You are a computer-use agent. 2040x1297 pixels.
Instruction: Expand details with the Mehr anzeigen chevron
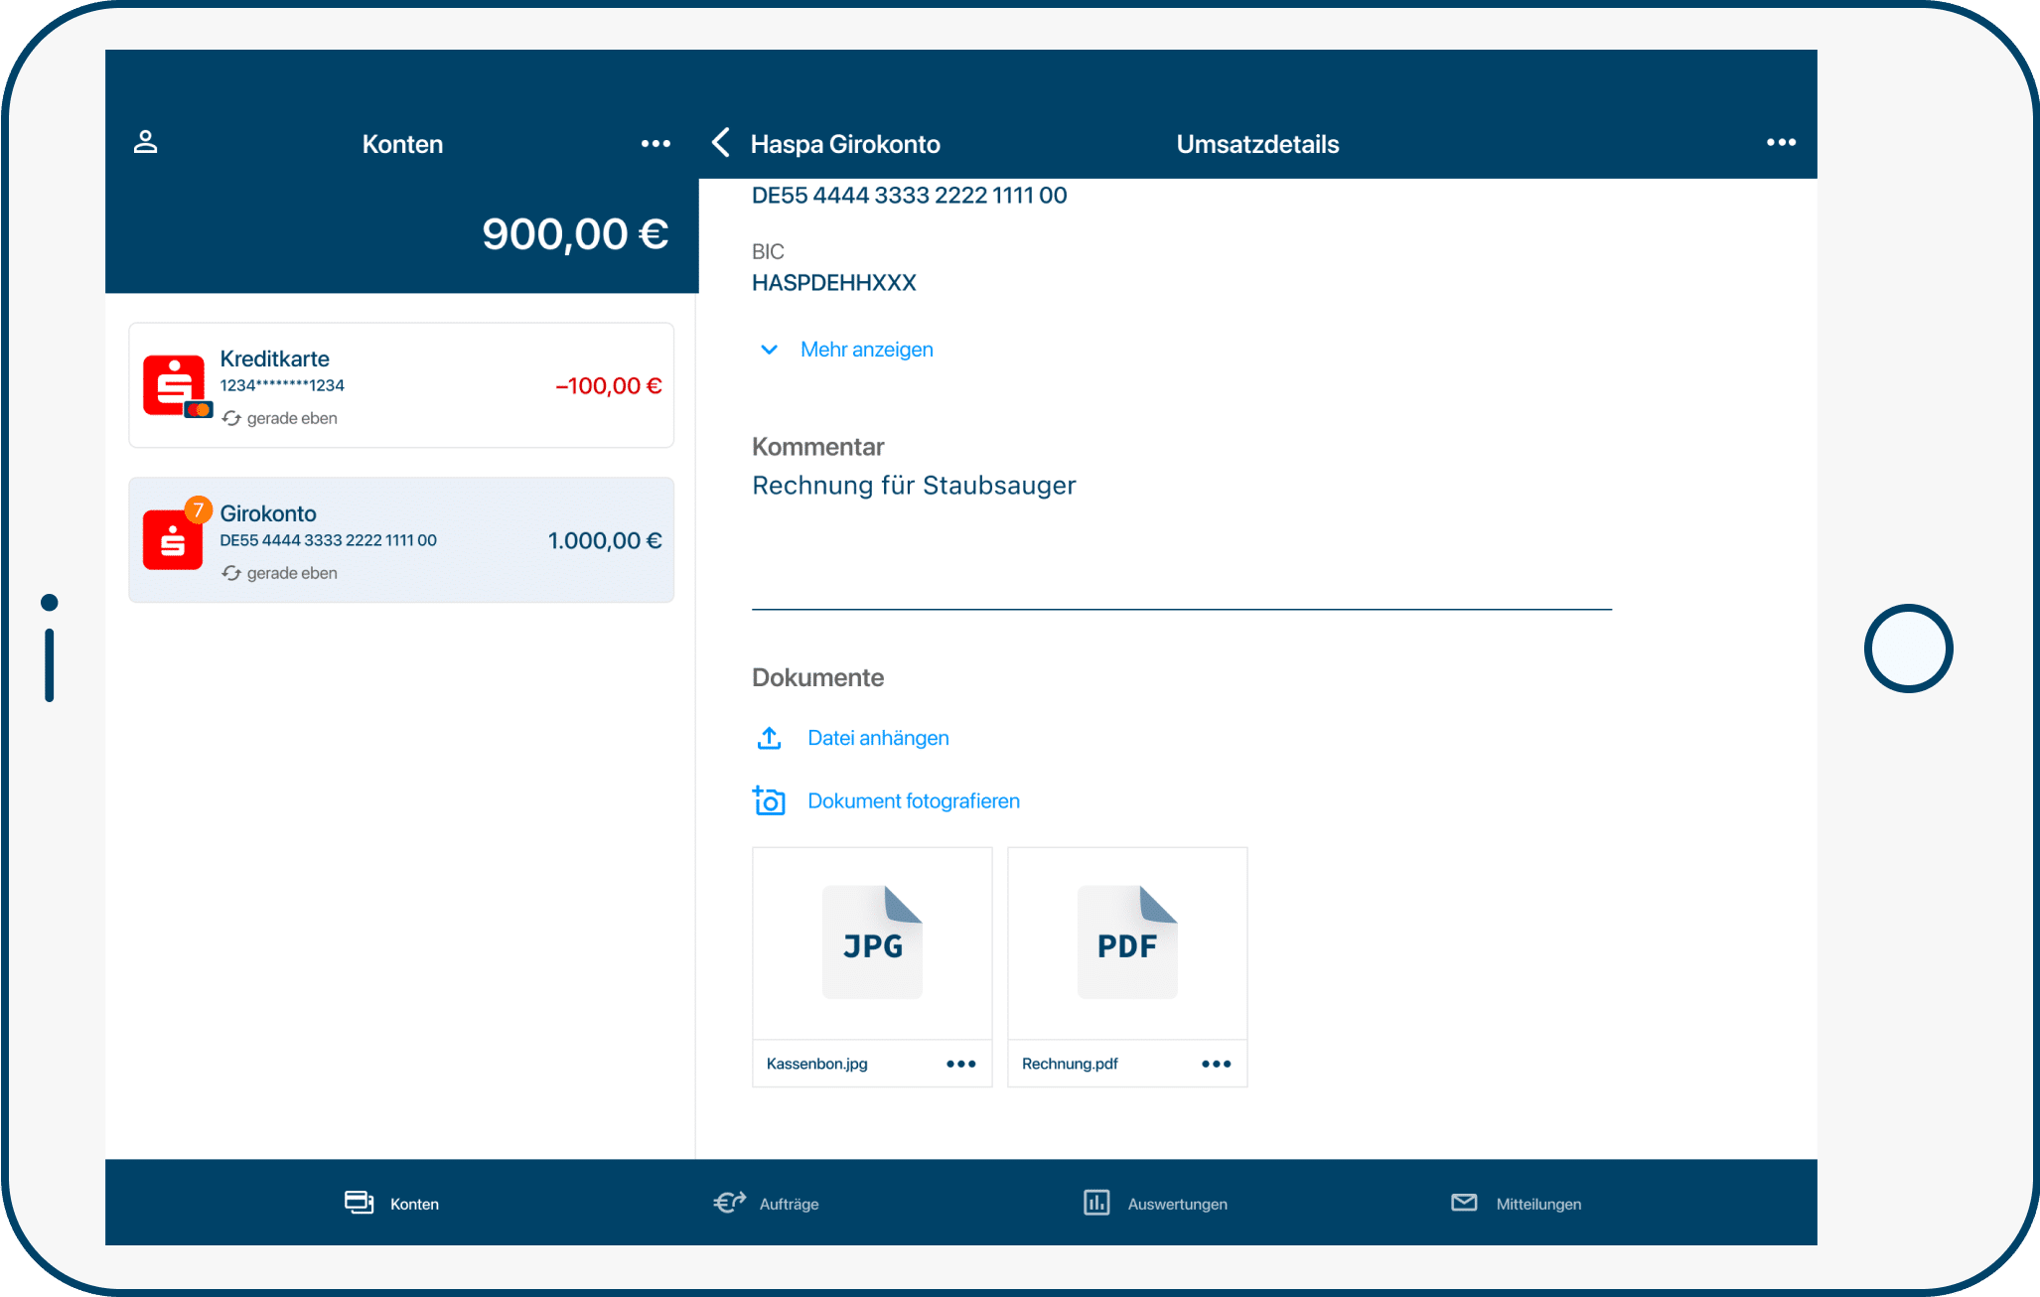pyautogui.click(x=769, y=350)
